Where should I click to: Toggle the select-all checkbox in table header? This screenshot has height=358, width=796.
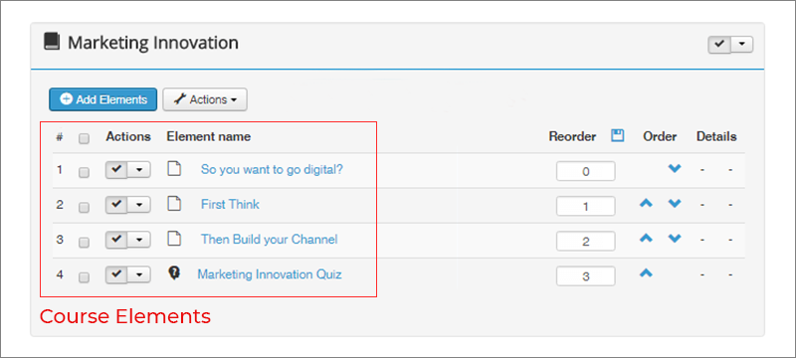[85, 138]
